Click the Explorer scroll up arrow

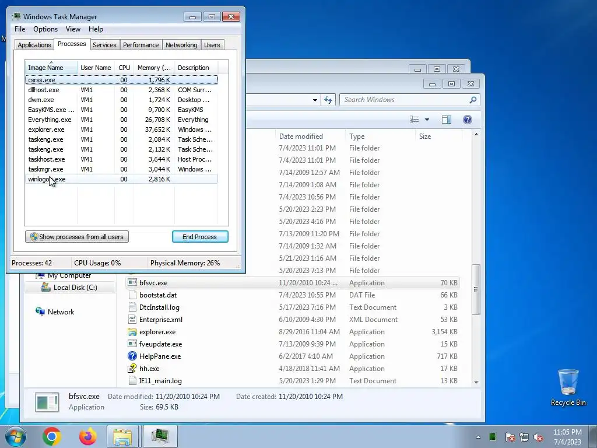coord(476,134)
